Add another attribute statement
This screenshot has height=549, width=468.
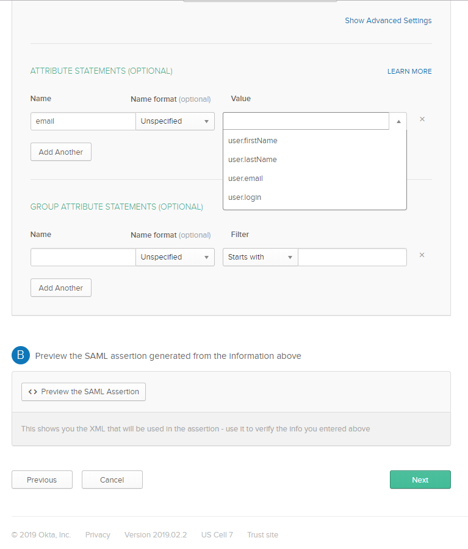coord(61,152)
